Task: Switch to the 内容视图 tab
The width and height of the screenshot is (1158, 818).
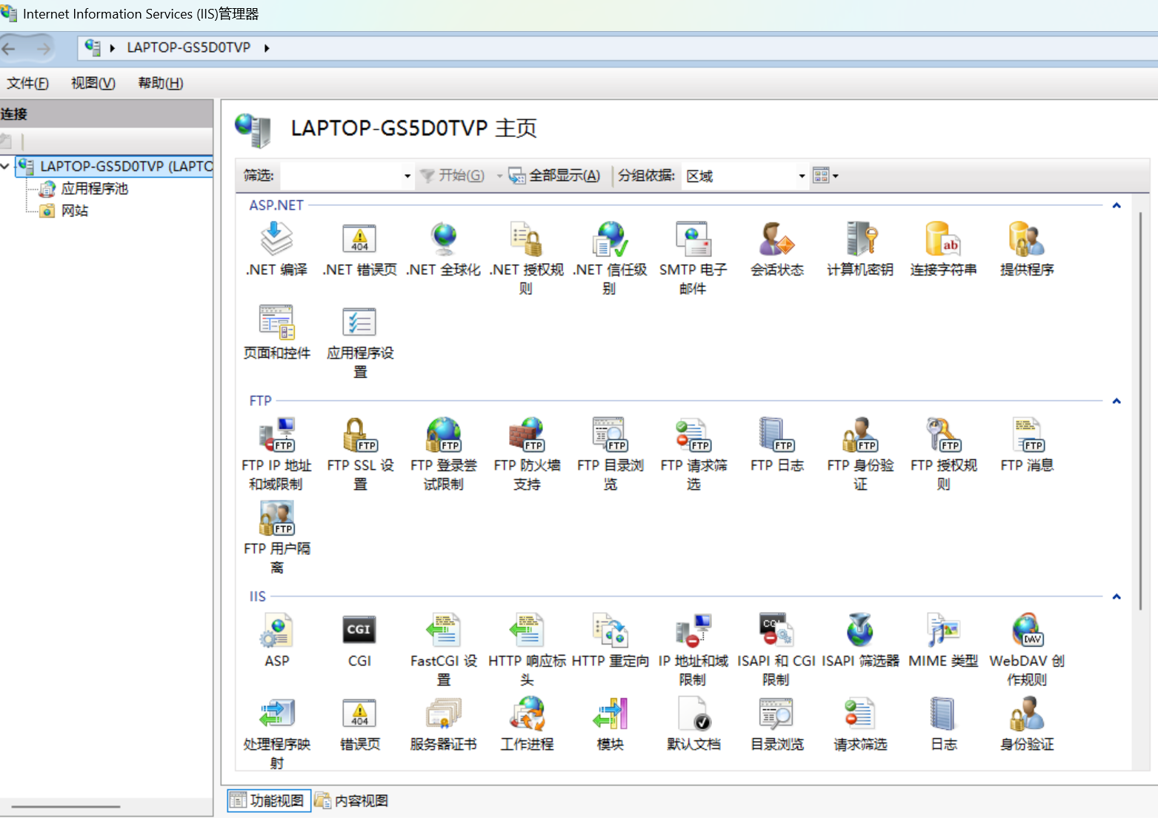Action: click(352, 800)
